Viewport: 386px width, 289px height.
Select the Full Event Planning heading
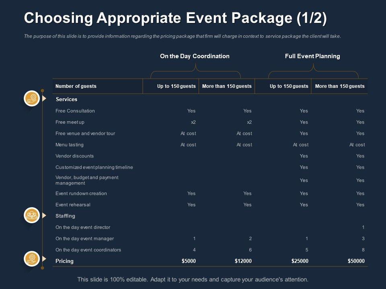312,56
